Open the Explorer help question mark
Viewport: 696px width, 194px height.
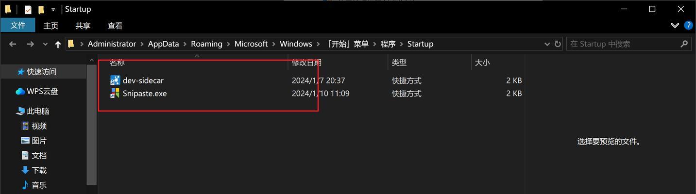tap(688, 25)
